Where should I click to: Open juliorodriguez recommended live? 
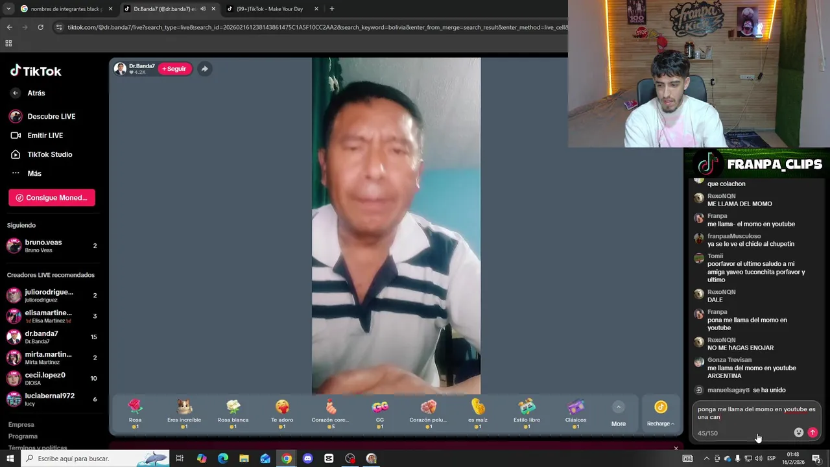[x=52, y=295]
